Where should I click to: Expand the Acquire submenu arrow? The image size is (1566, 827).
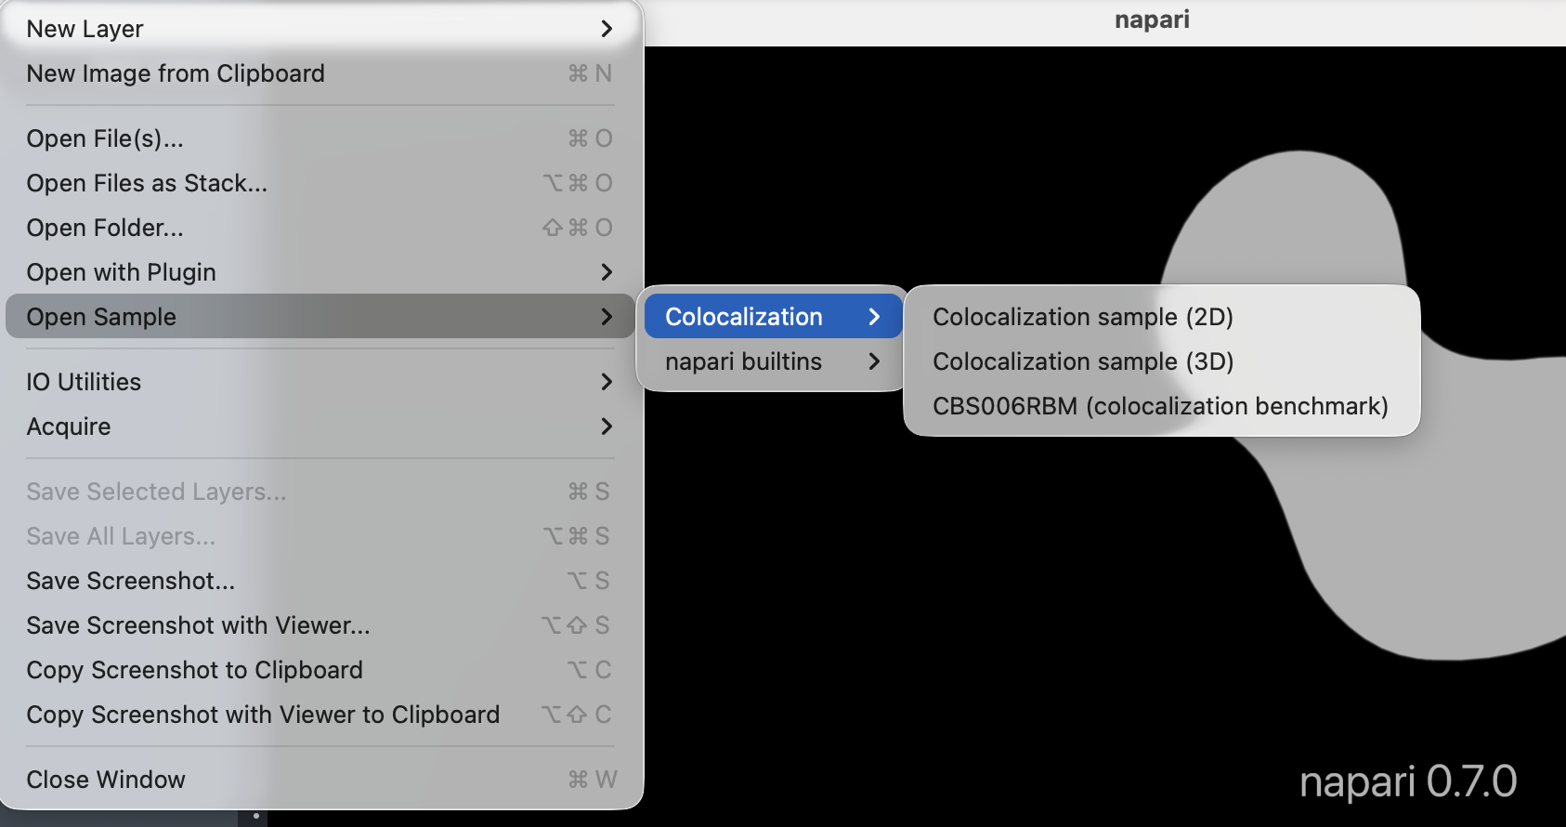coord(607,427)
